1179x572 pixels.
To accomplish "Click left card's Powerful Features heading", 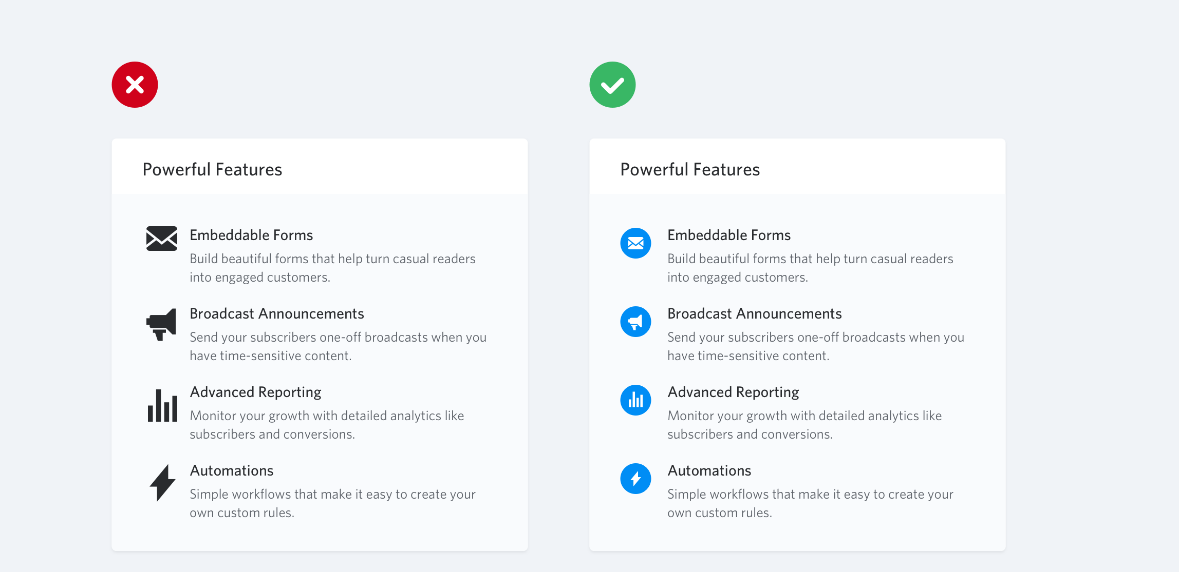I will 212,169.
